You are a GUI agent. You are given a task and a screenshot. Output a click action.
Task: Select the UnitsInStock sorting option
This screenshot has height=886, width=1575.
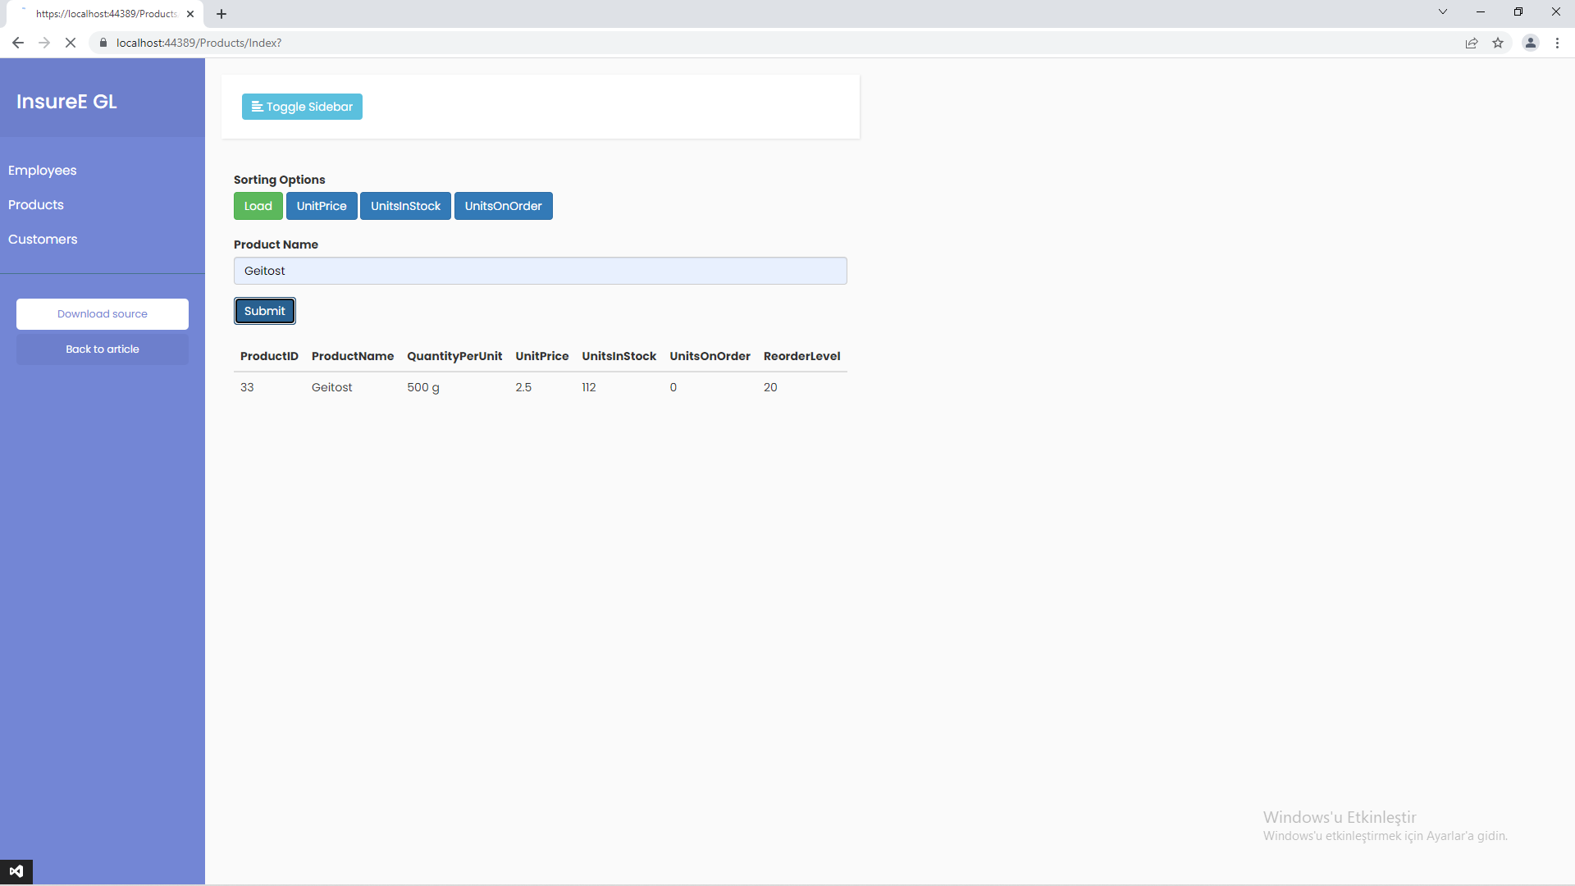(x=405, y=206)
